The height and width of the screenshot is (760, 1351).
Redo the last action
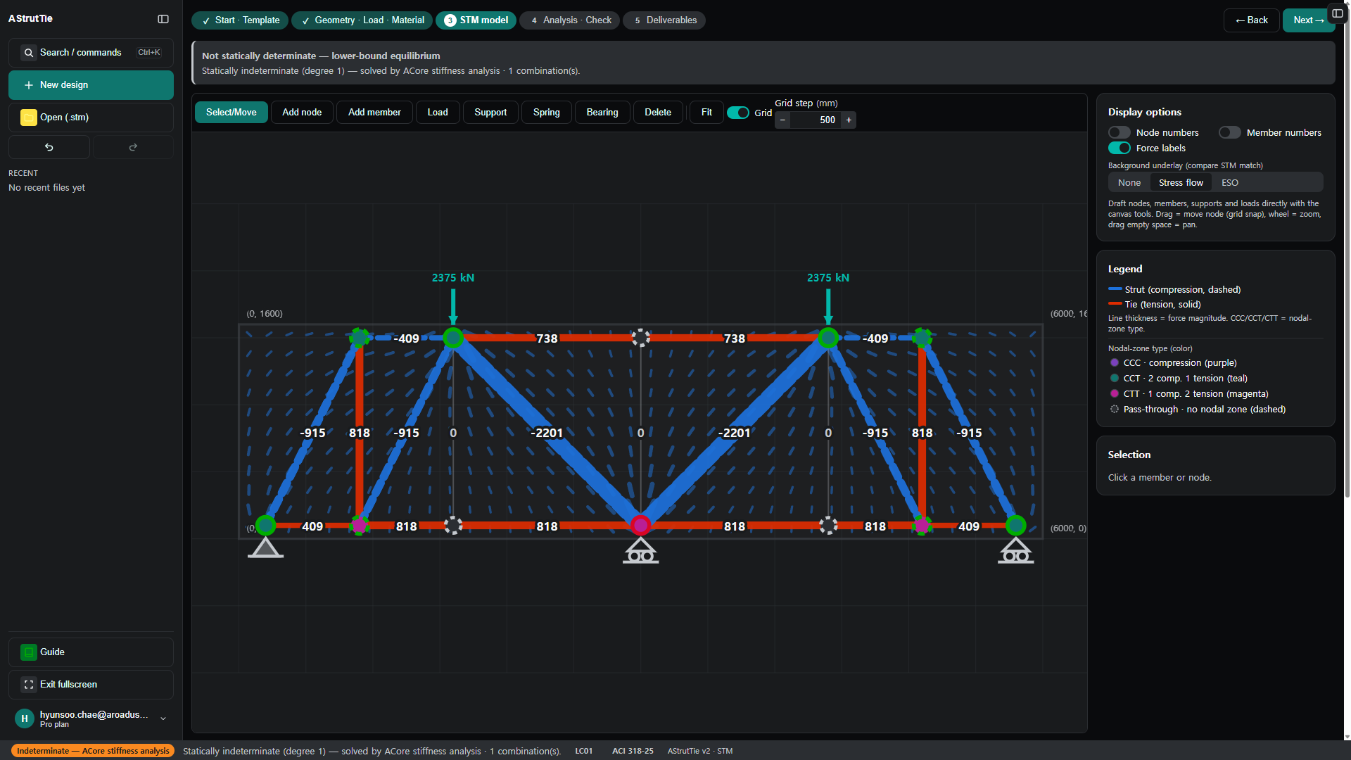coord(133,147)
